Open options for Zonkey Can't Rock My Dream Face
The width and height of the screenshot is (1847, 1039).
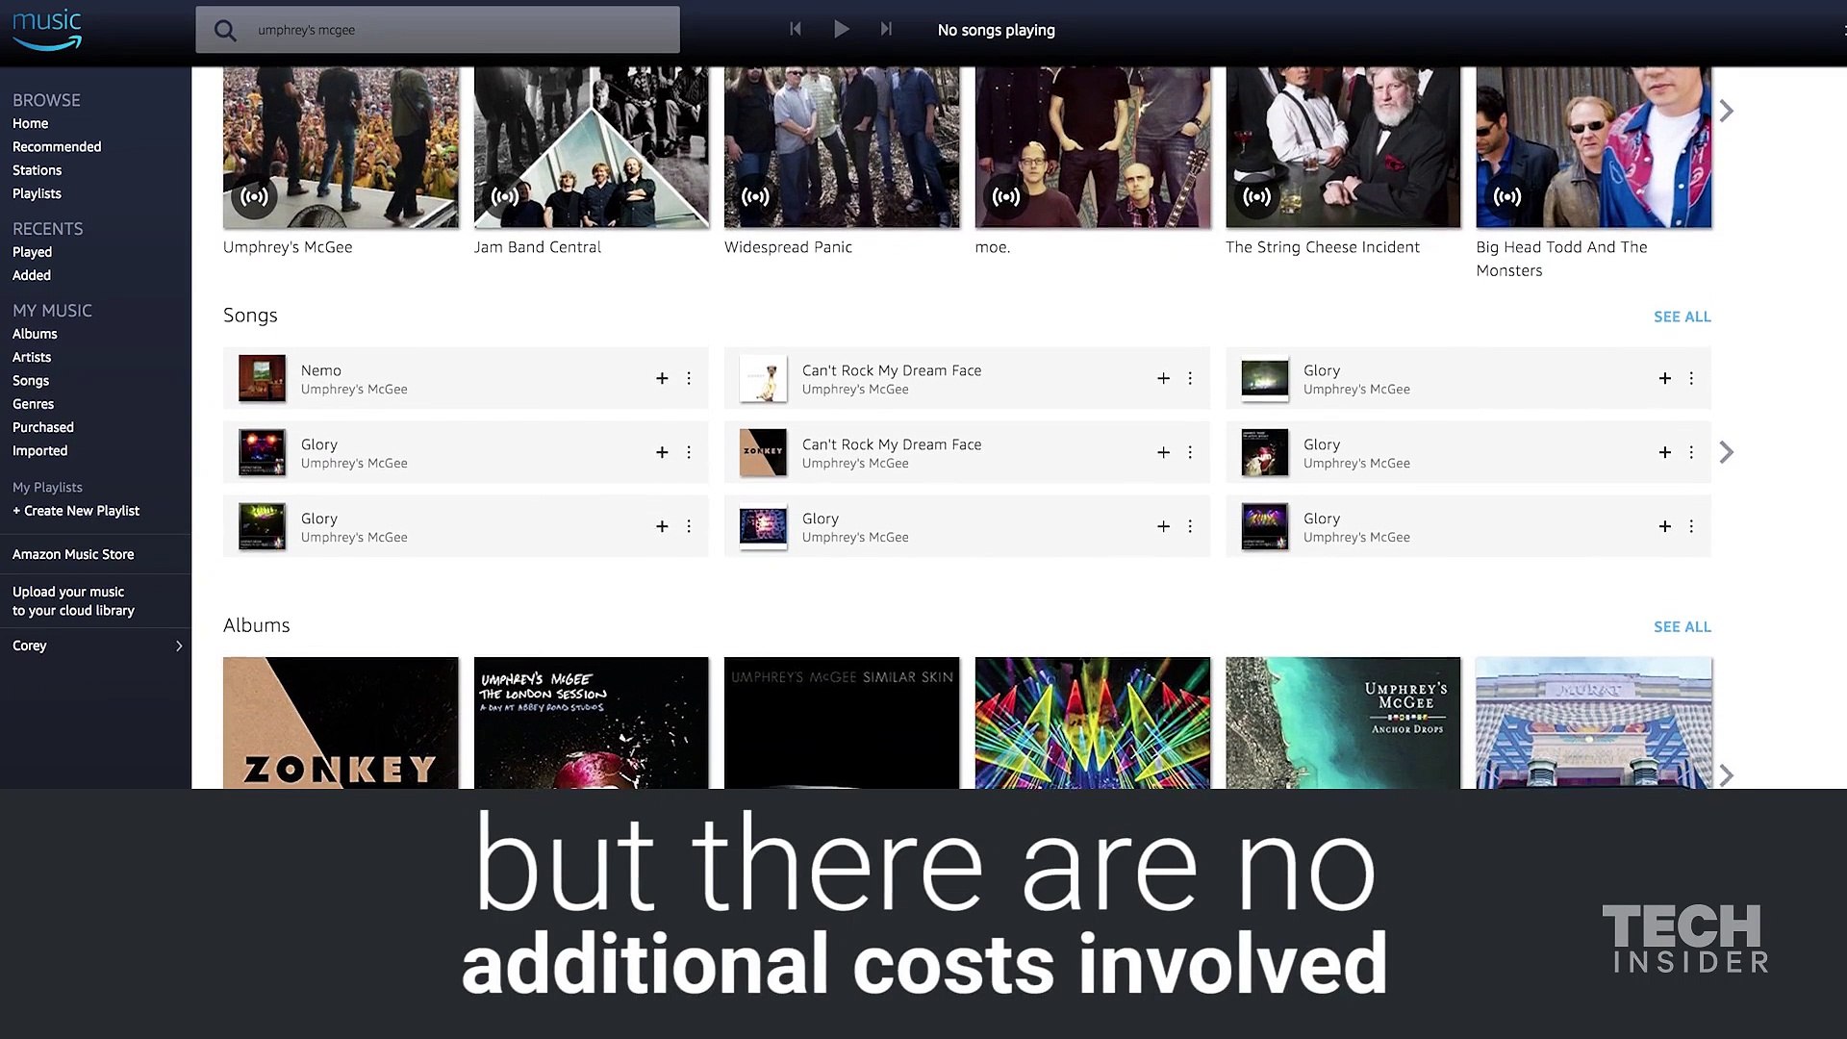pyautogui.click(x=1190, y=452)
